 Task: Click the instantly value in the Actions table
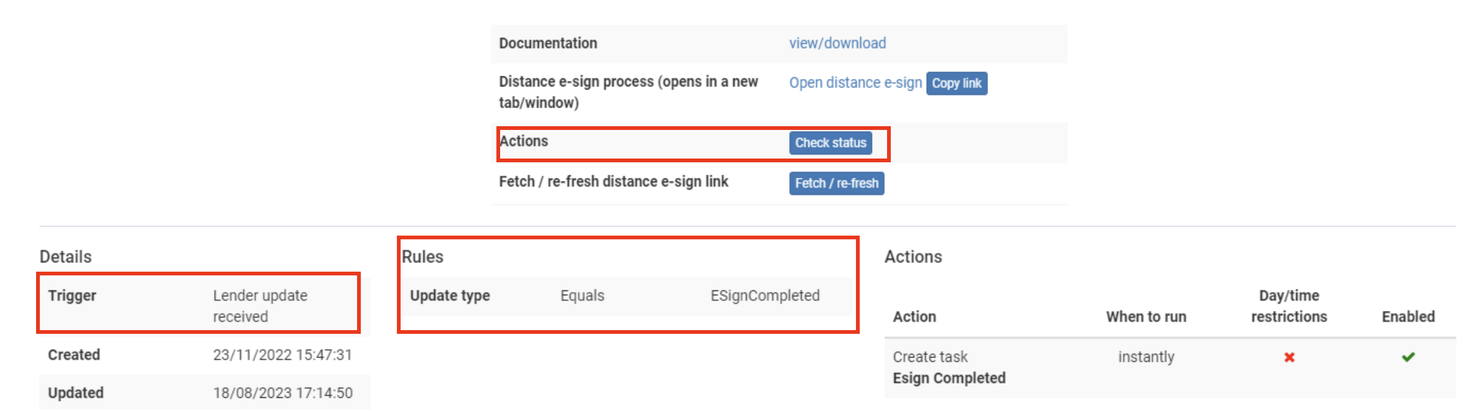tap(1145, 357)
